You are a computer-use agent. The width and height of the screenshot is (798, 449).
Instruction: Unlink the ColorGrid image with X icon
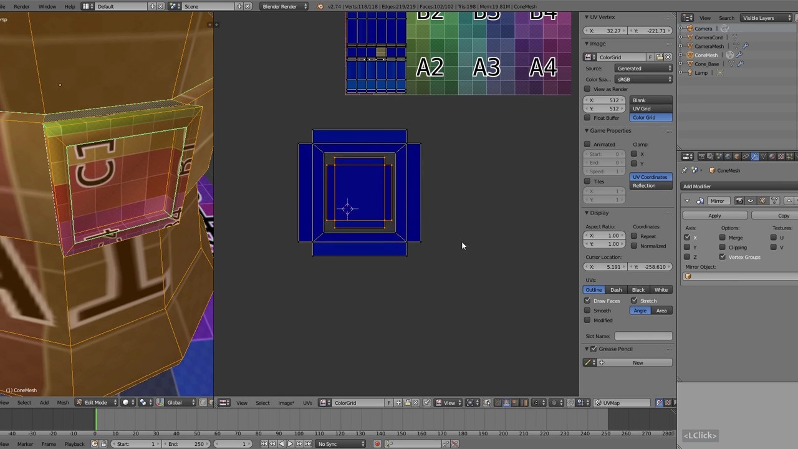[668, 57]
